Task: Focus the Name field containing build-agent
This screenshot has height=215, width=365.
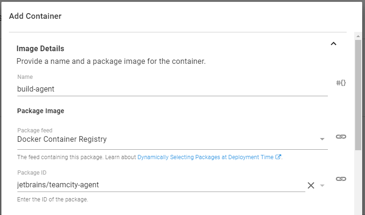Action: click(x=172, y=88)
